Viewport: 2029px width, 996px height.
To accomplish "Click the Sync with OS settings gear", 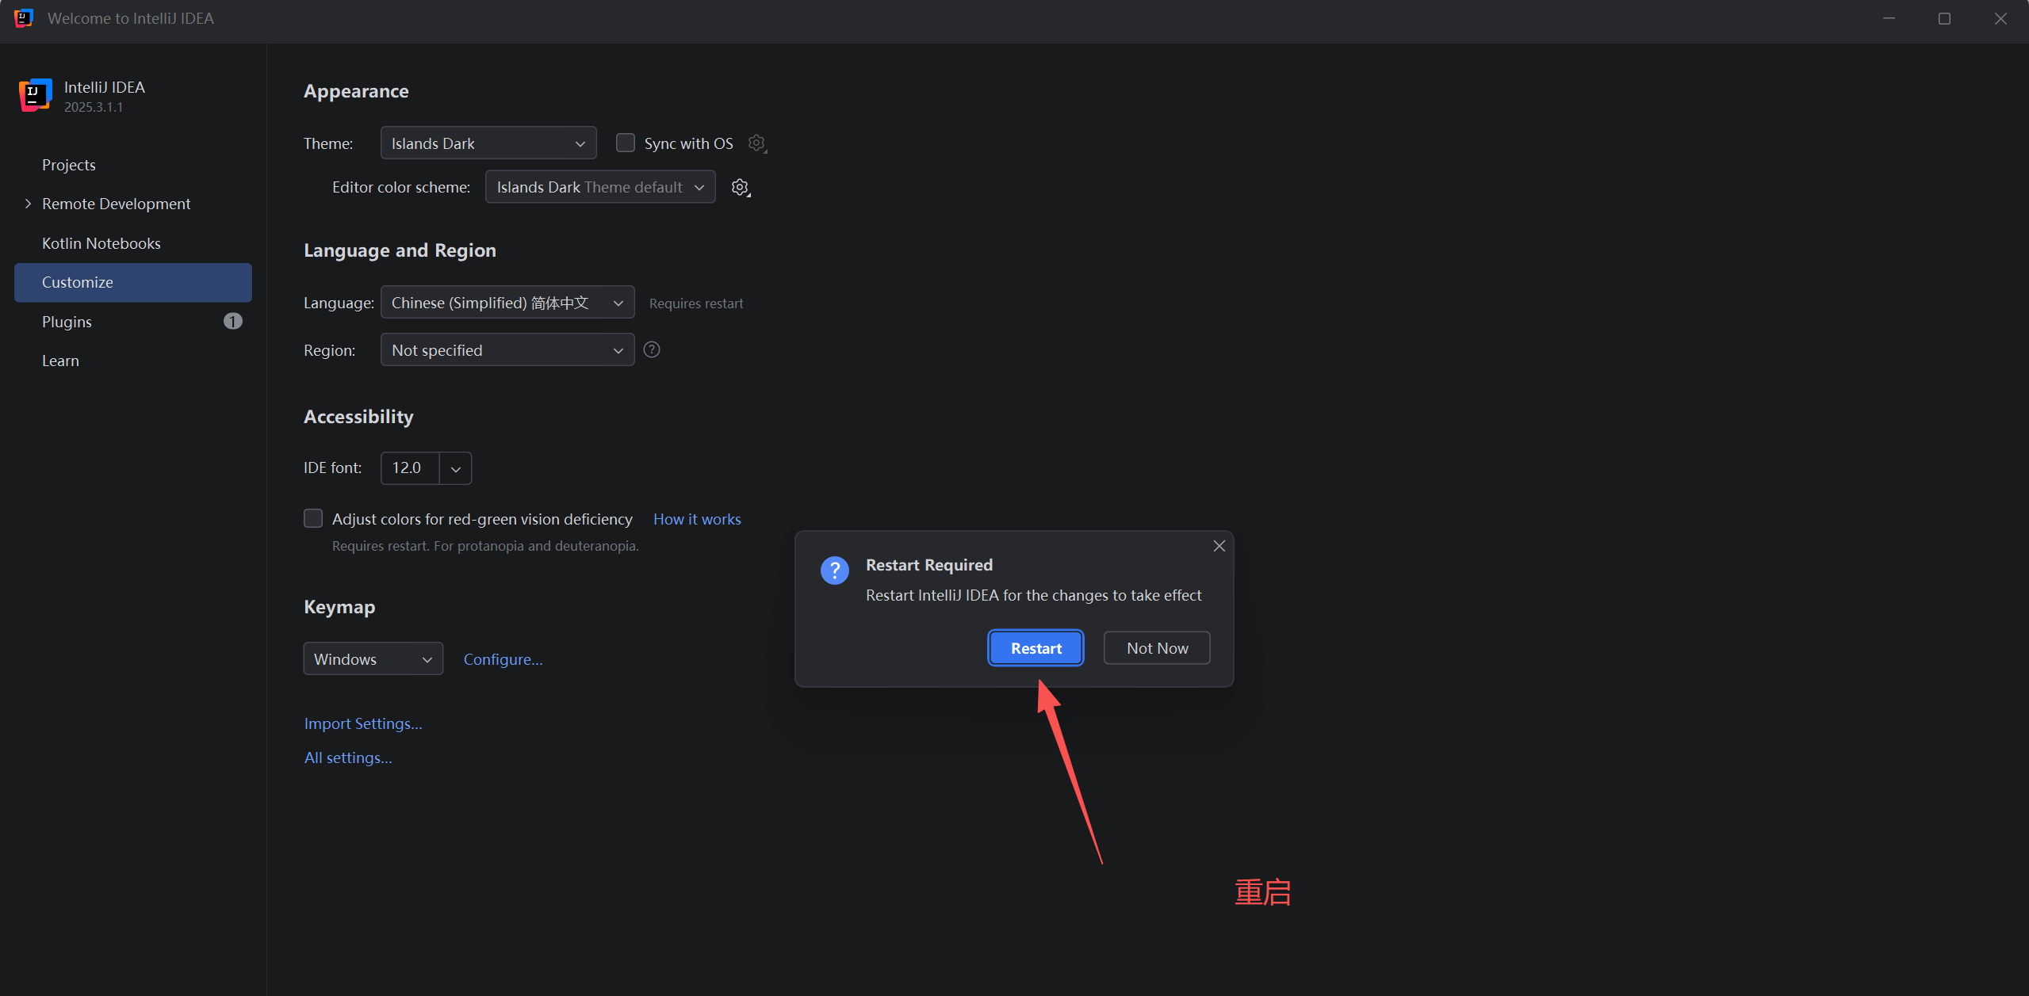I will click(756, 143).
